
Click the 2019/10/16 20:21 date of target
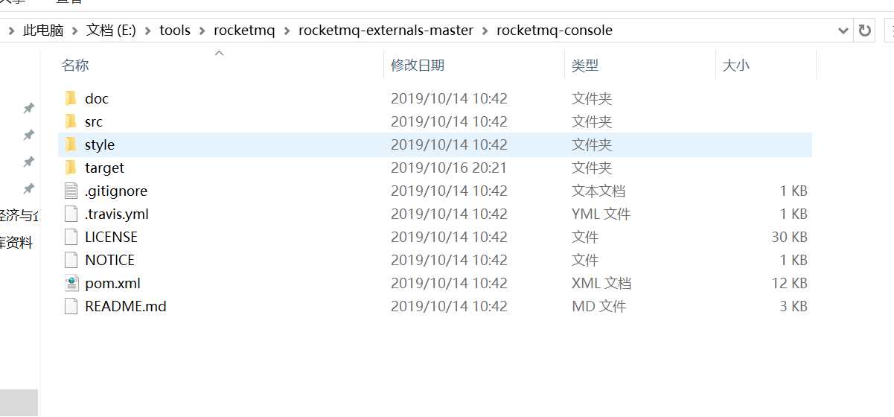point(449,168)
